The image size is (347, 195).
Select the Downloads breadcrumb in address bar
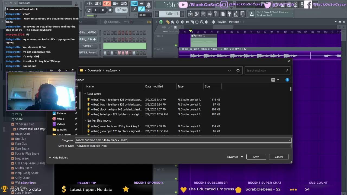pos(94,70)
